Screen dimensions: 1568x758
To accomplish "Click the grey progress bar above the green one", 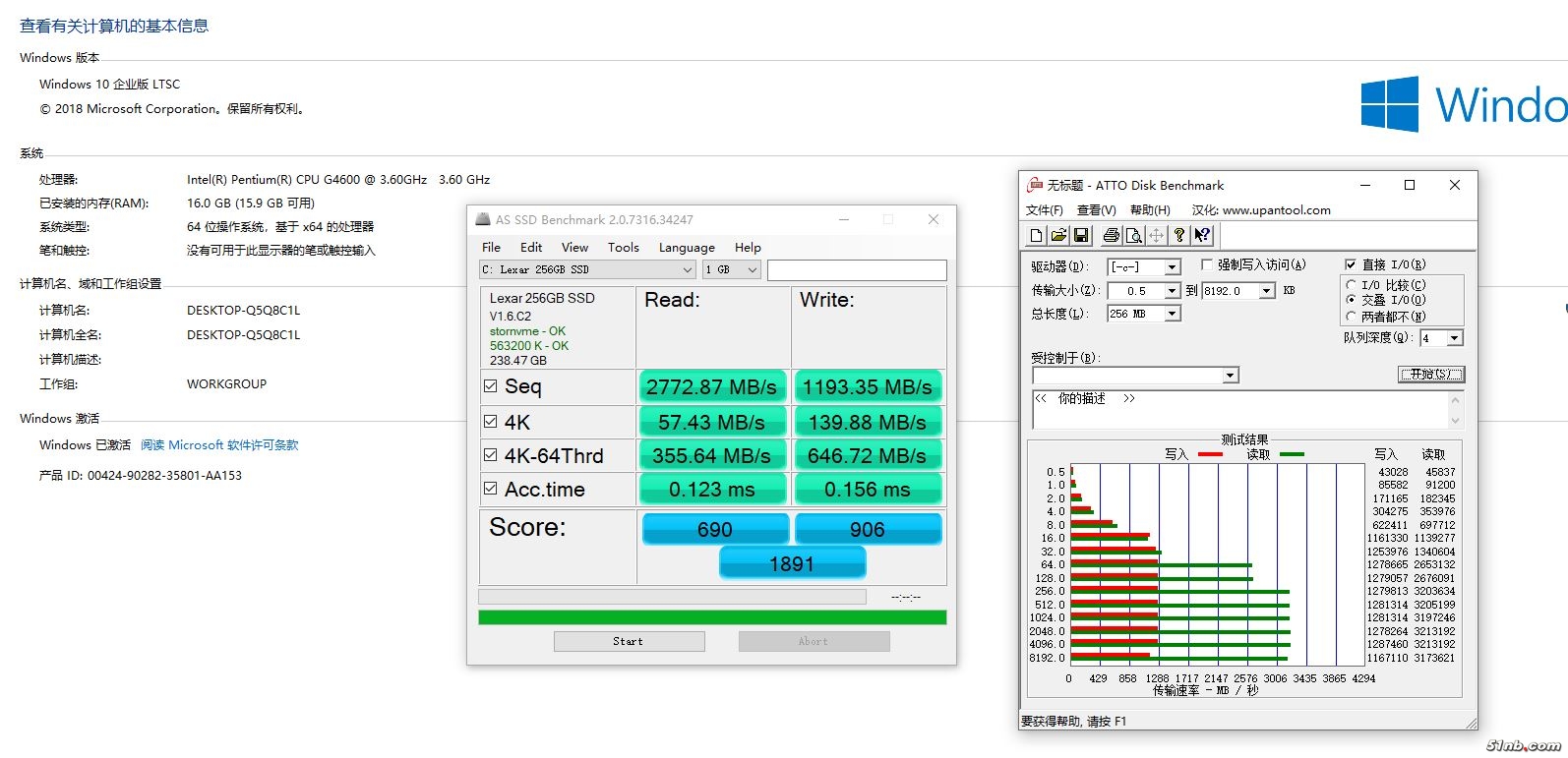I will pos(672,597).
